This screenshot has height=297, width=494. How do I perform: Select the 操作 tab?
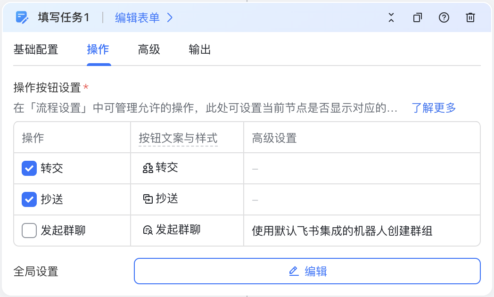click(x=98, y=49)
